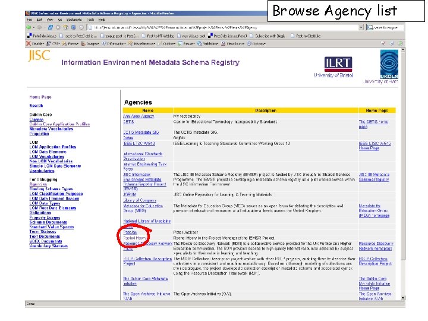
Task: Click the 'Subscribe with Bloglines' bookmark
Action: [267, 36]
